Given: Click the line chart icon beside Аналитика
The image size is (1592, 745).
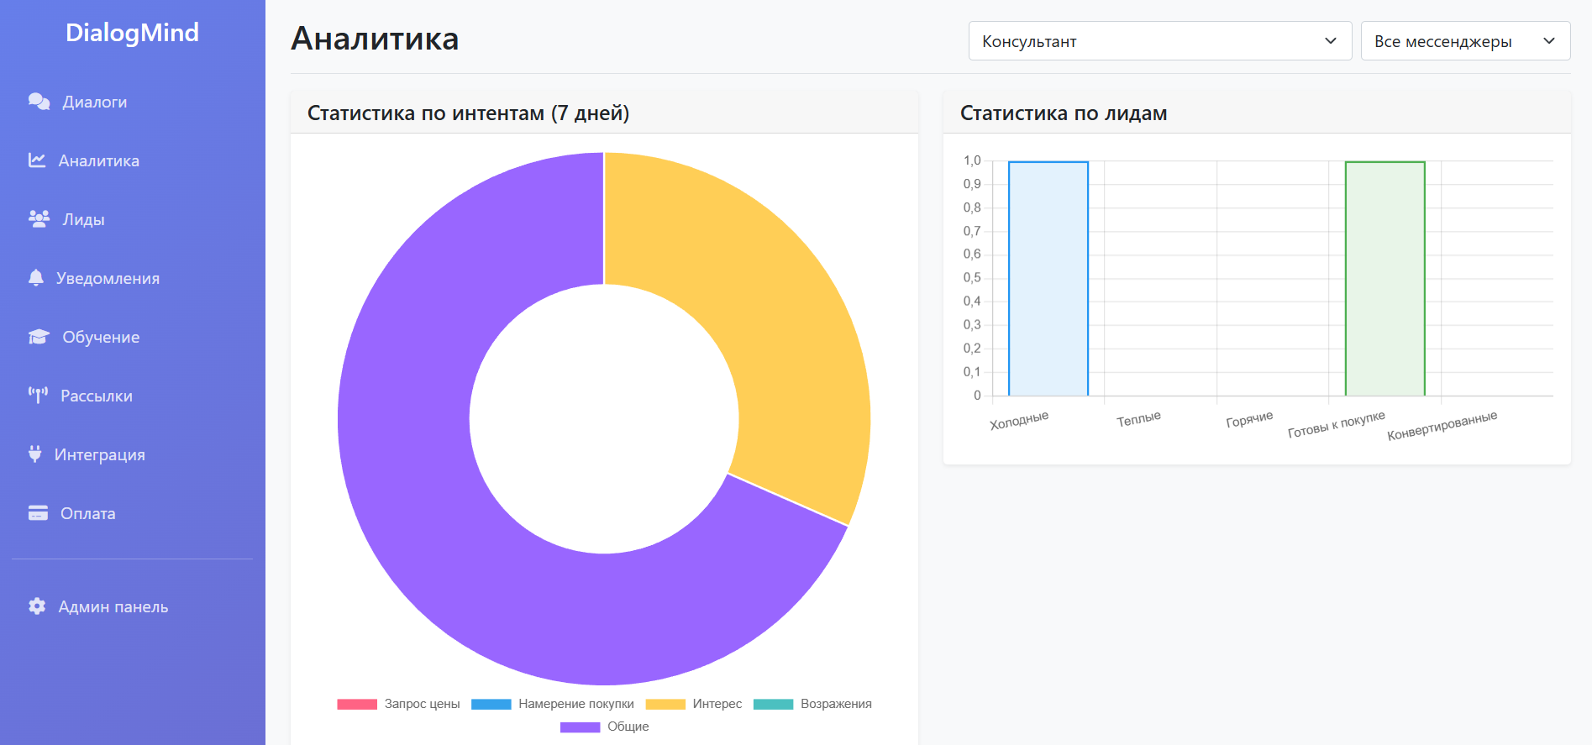Looking at the screenshot, I should point(37,160).
